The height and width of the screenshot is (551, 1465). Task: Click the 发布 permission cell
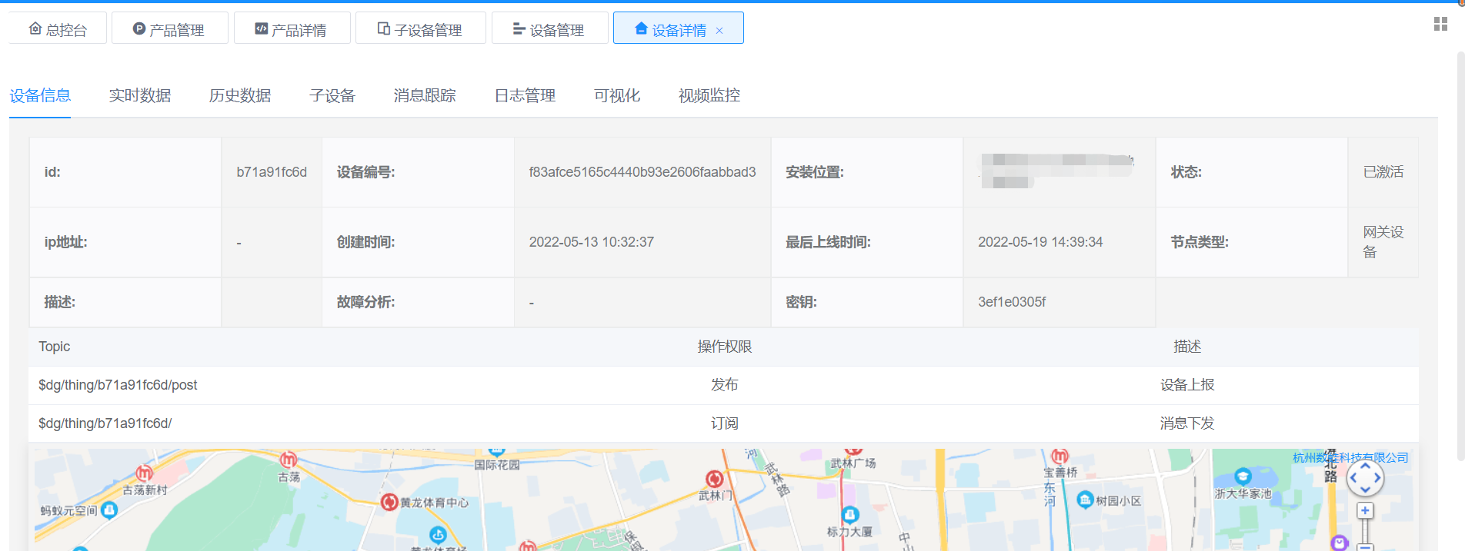tap(724, 385)
